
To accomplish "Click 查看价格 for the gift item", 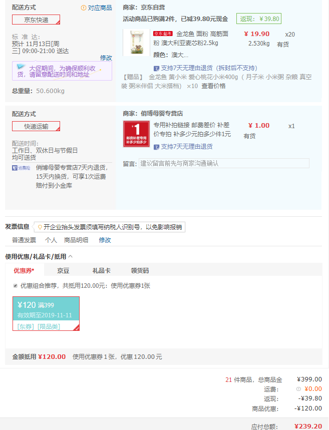I will coord(213,86).
